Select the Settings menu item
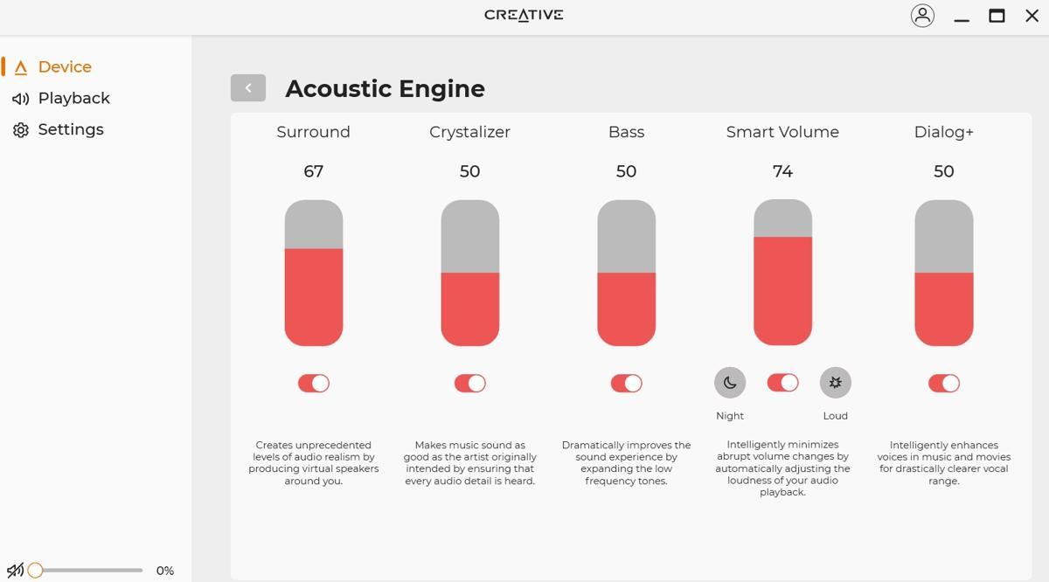 tap(71, 129)
